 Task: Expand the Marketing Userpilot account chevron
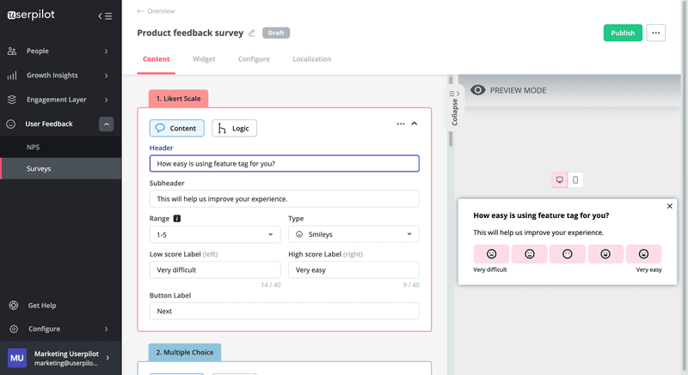point(108,358)
